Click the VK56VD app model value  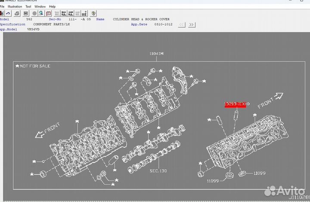tap(33, 29)
